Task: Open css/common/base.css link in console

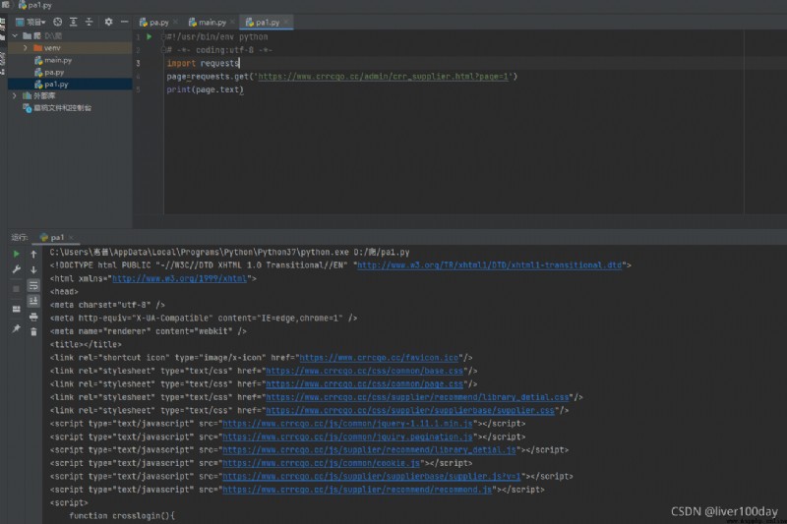Action: tap(364, 371)
